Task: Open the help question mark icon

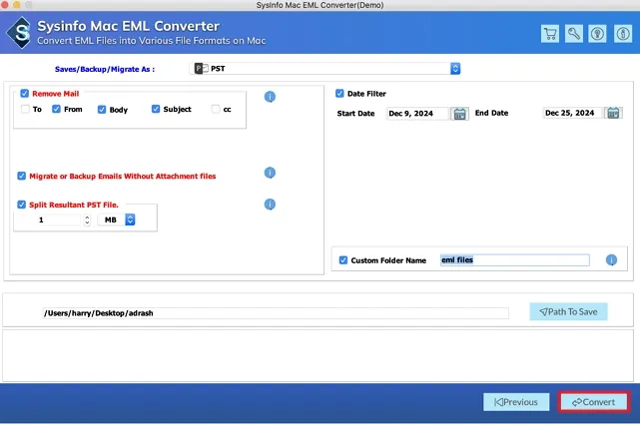Action: [x=597, y=34]
